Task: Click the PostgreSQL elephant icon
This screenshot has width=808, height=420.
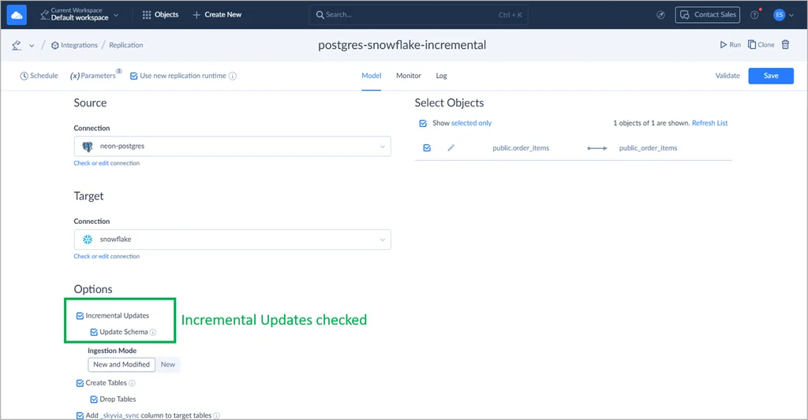Action: pyautogui.click(x=88, y=147)
